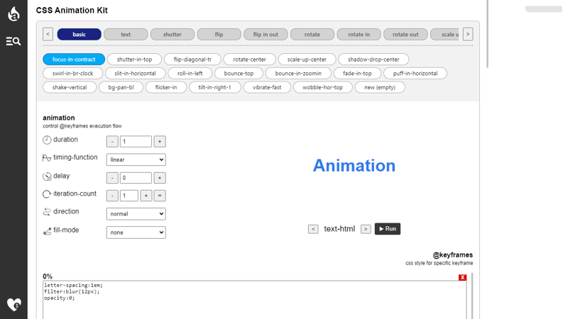Open the timing-function dropdown
The image size is (568, 319).
coord(136,160)
